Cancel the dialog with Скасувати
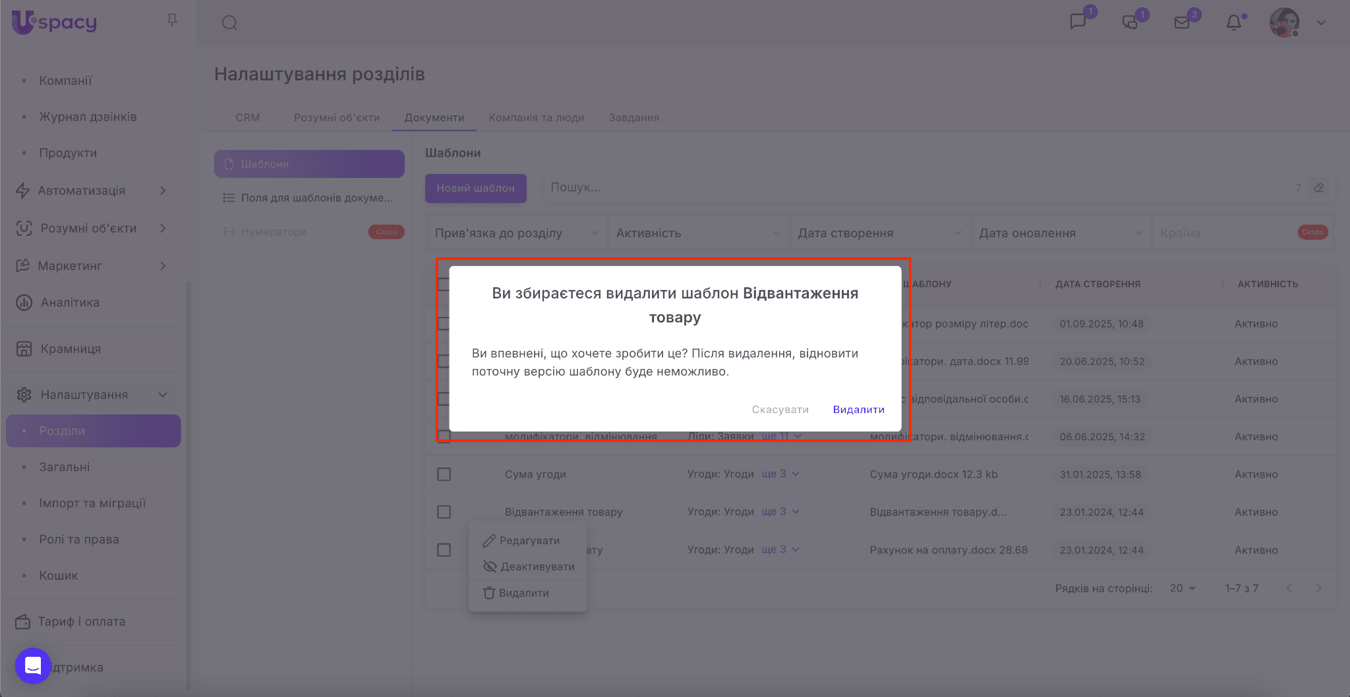The height and width of the screenshot is (697, 1350). (780, 409)
